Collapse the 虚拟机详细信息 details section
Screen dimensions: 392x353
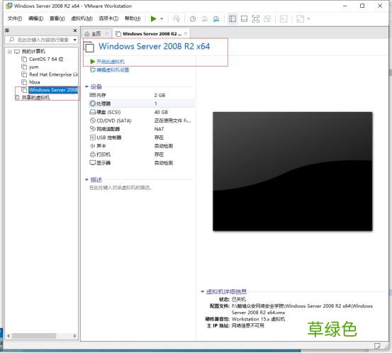coord(203,292)
